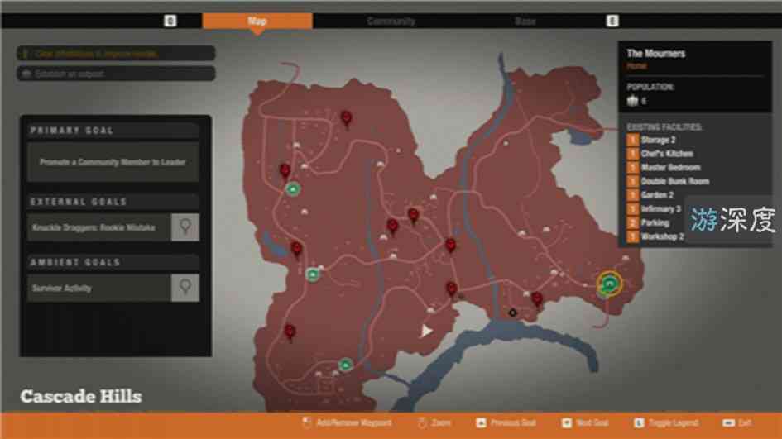Click level icon next to Storage 2
Screen dimensions: 782x439
(x=632, y=140)
